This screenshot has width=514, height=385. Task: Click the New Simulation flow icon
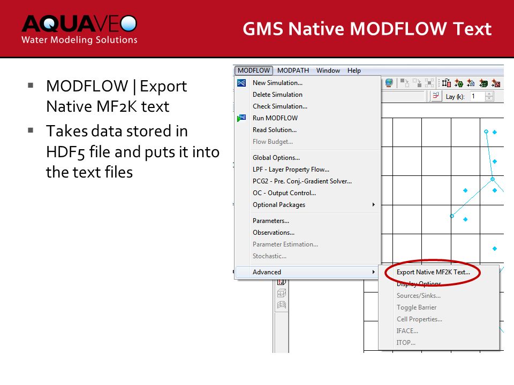[x=241, y=83]
